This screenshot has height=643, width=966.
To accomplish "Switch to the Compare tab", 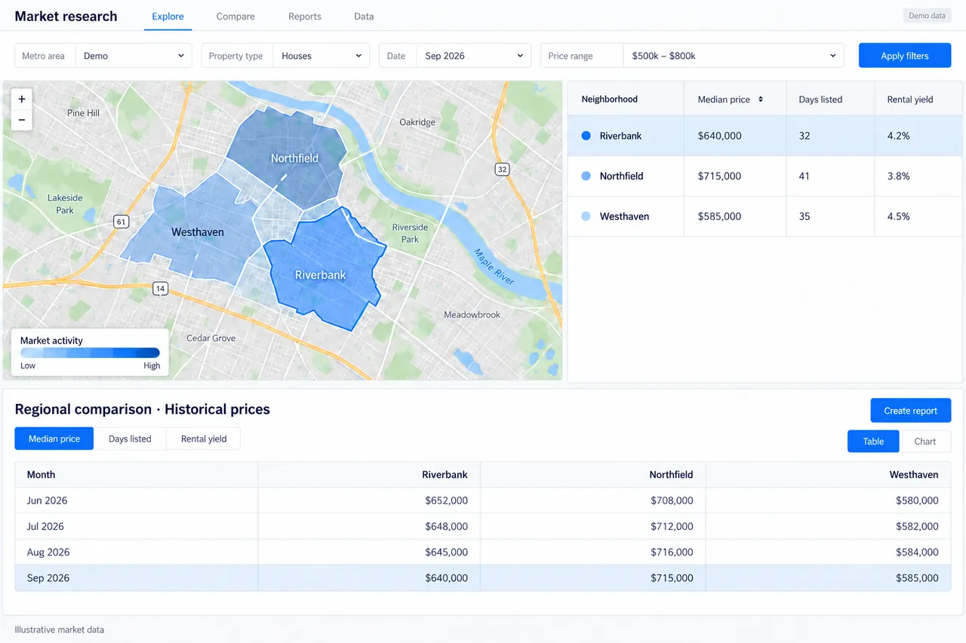I will [235, 17].
